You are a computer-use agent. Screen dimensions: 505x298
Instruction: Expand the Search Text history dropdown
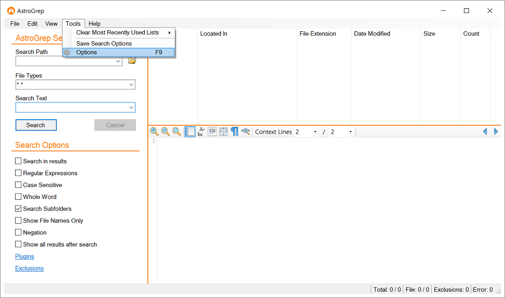[131, 108]
